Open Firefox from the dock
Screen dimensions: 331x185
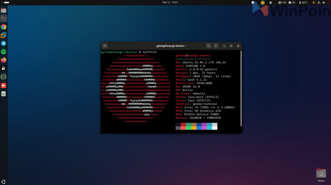3,60
